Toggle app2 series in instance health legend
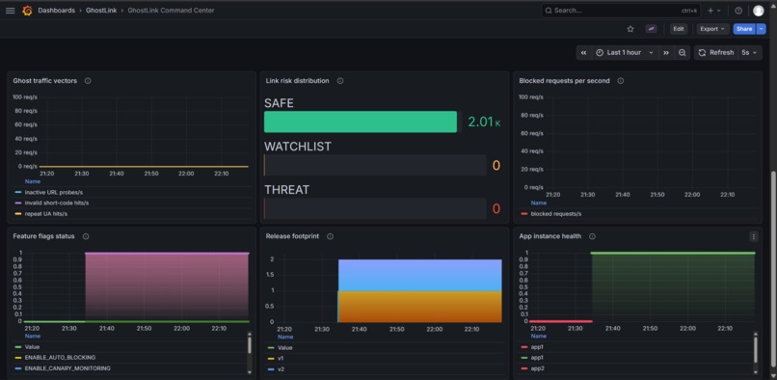Screen dimensions: 777x380 coord(537,368)
